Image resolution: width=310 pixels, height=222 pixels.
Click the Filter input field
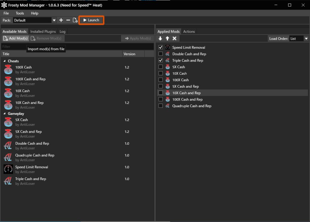click(77, 47)
